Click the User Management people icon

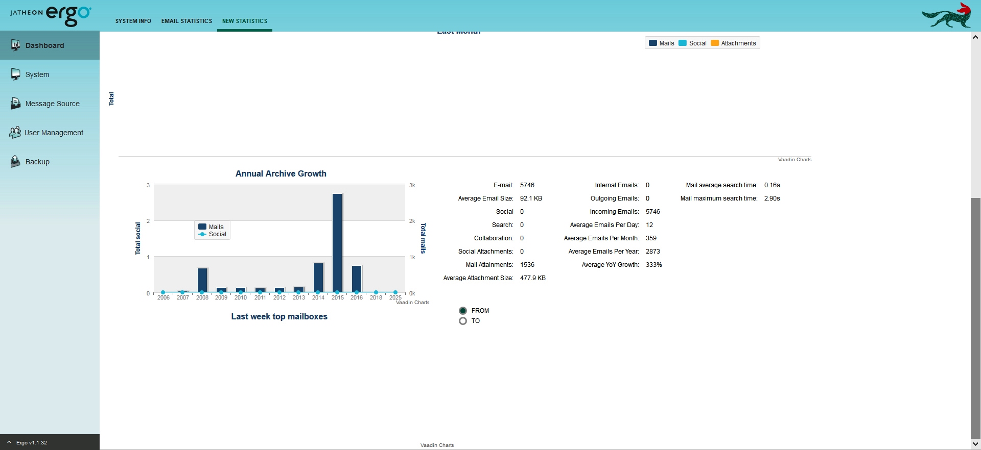[15, 132]
